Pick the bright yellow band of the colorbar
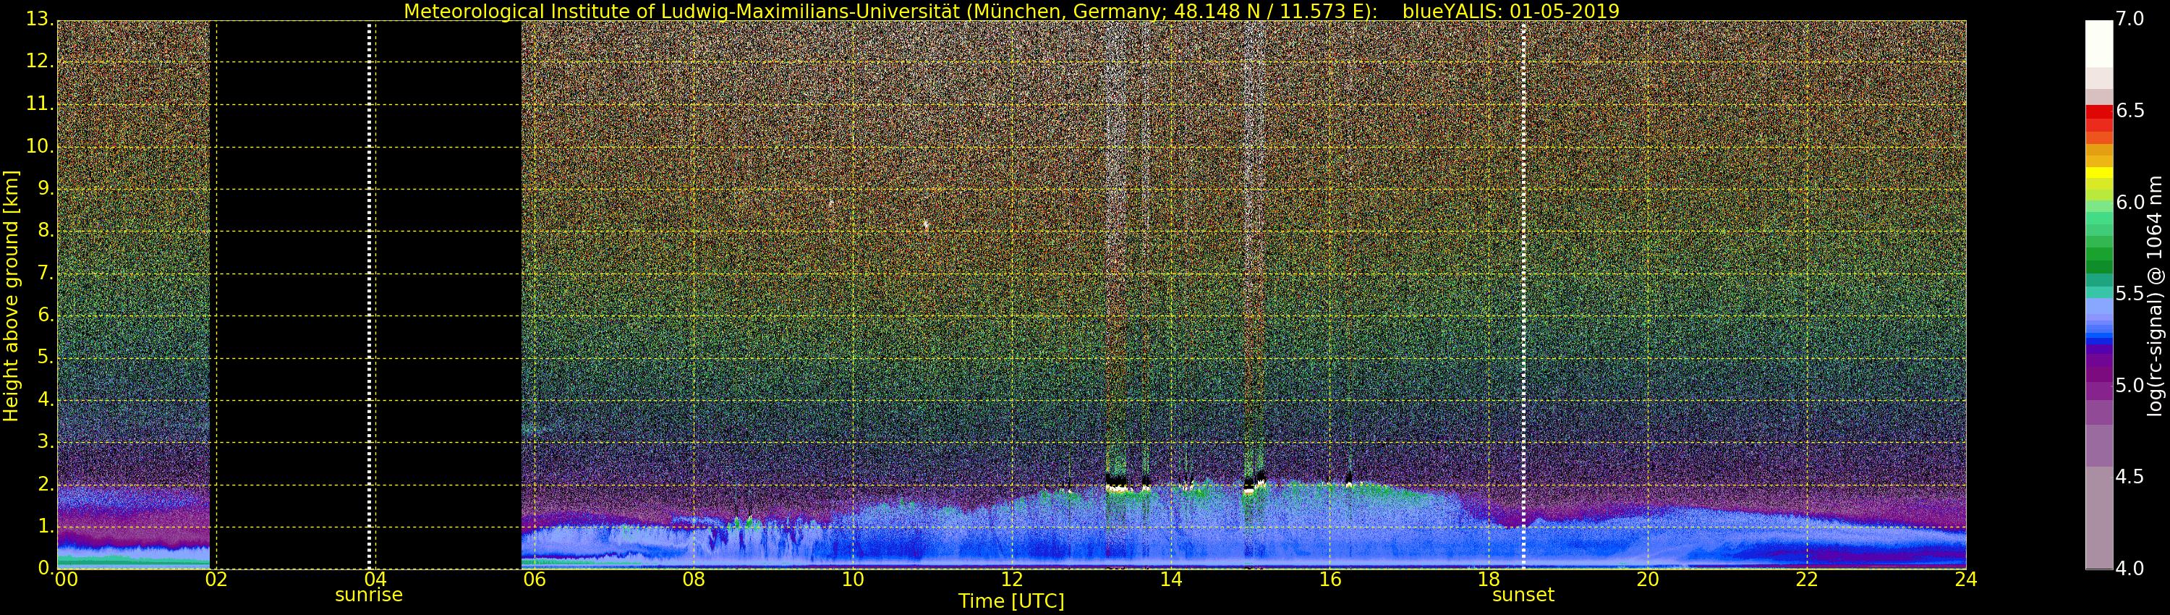Viewport: 2170px width, 615px height. click(x=2099, y=173)
